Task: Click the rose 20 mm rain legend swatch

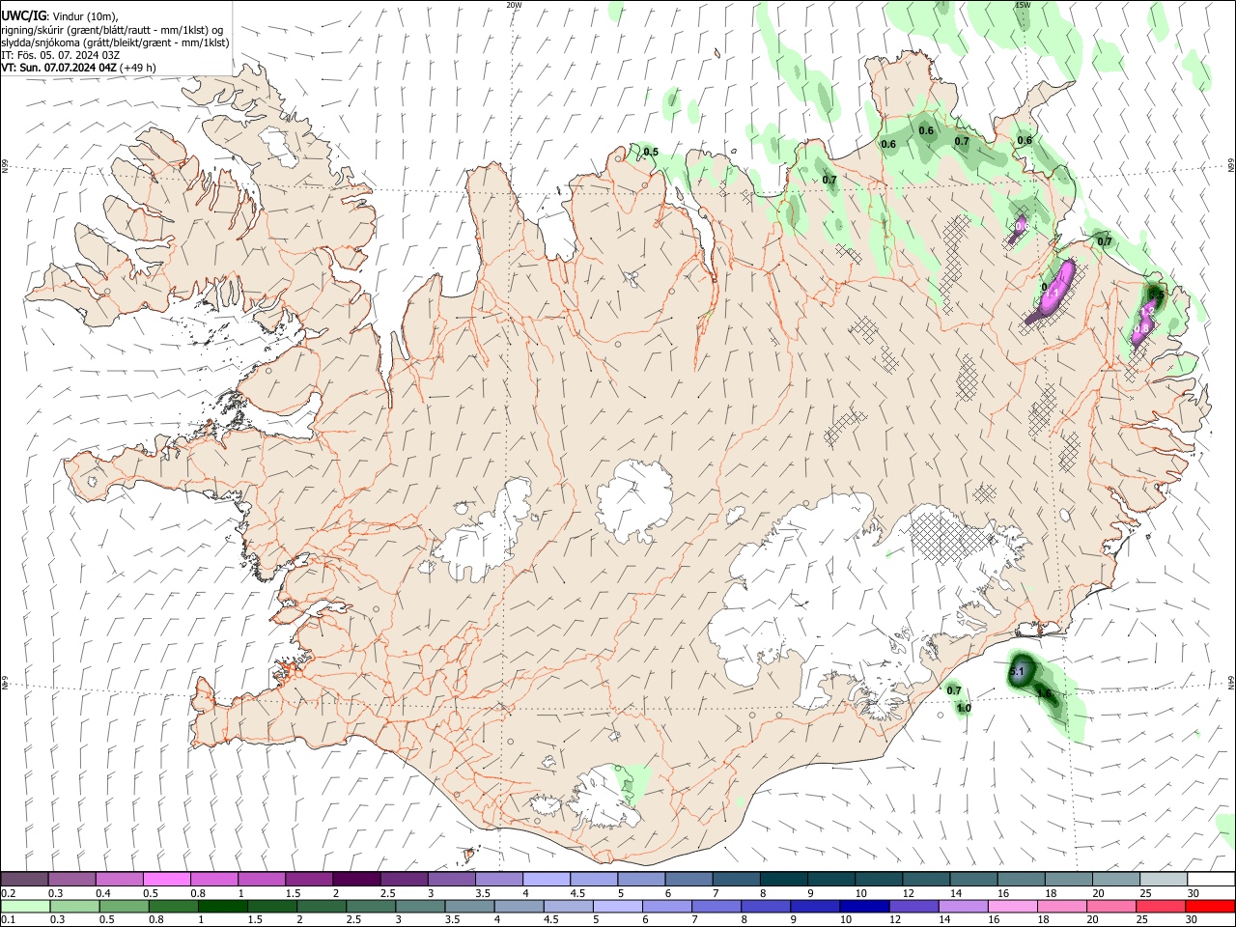Action: 1111,906
